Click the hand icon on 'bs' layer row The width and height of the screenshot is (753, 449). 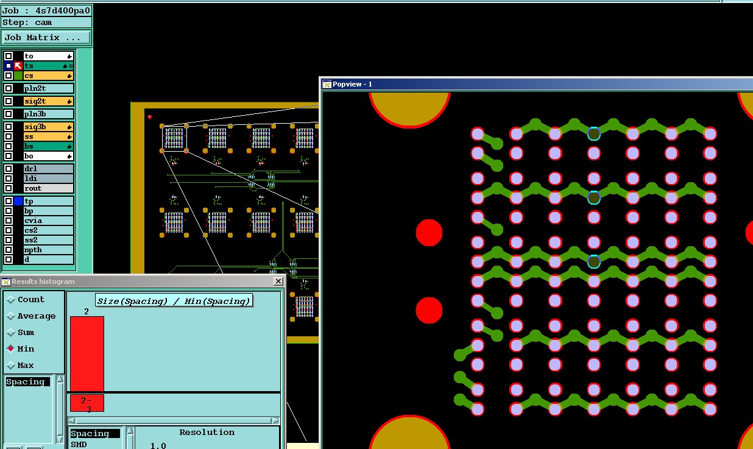[x=69, y=146]
